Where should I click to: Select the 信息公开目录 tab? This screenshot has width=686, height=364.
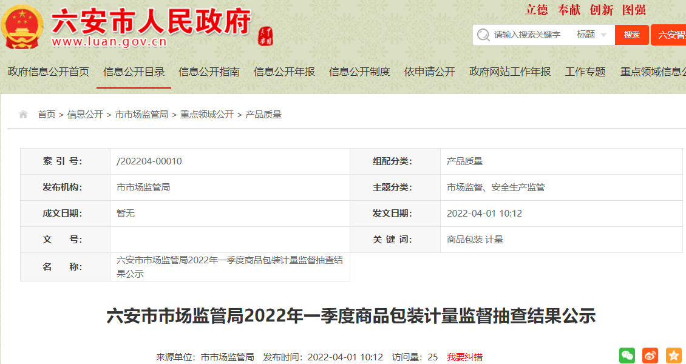coord(134,72)
